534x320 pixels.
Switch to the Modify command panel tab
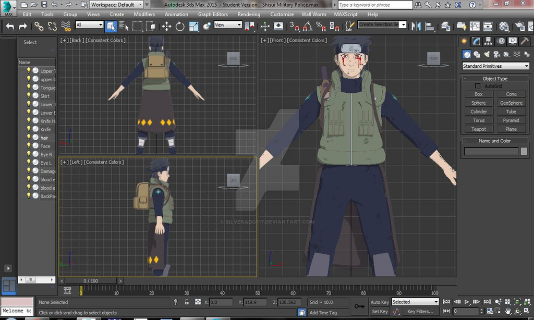(x=476, y=41)
